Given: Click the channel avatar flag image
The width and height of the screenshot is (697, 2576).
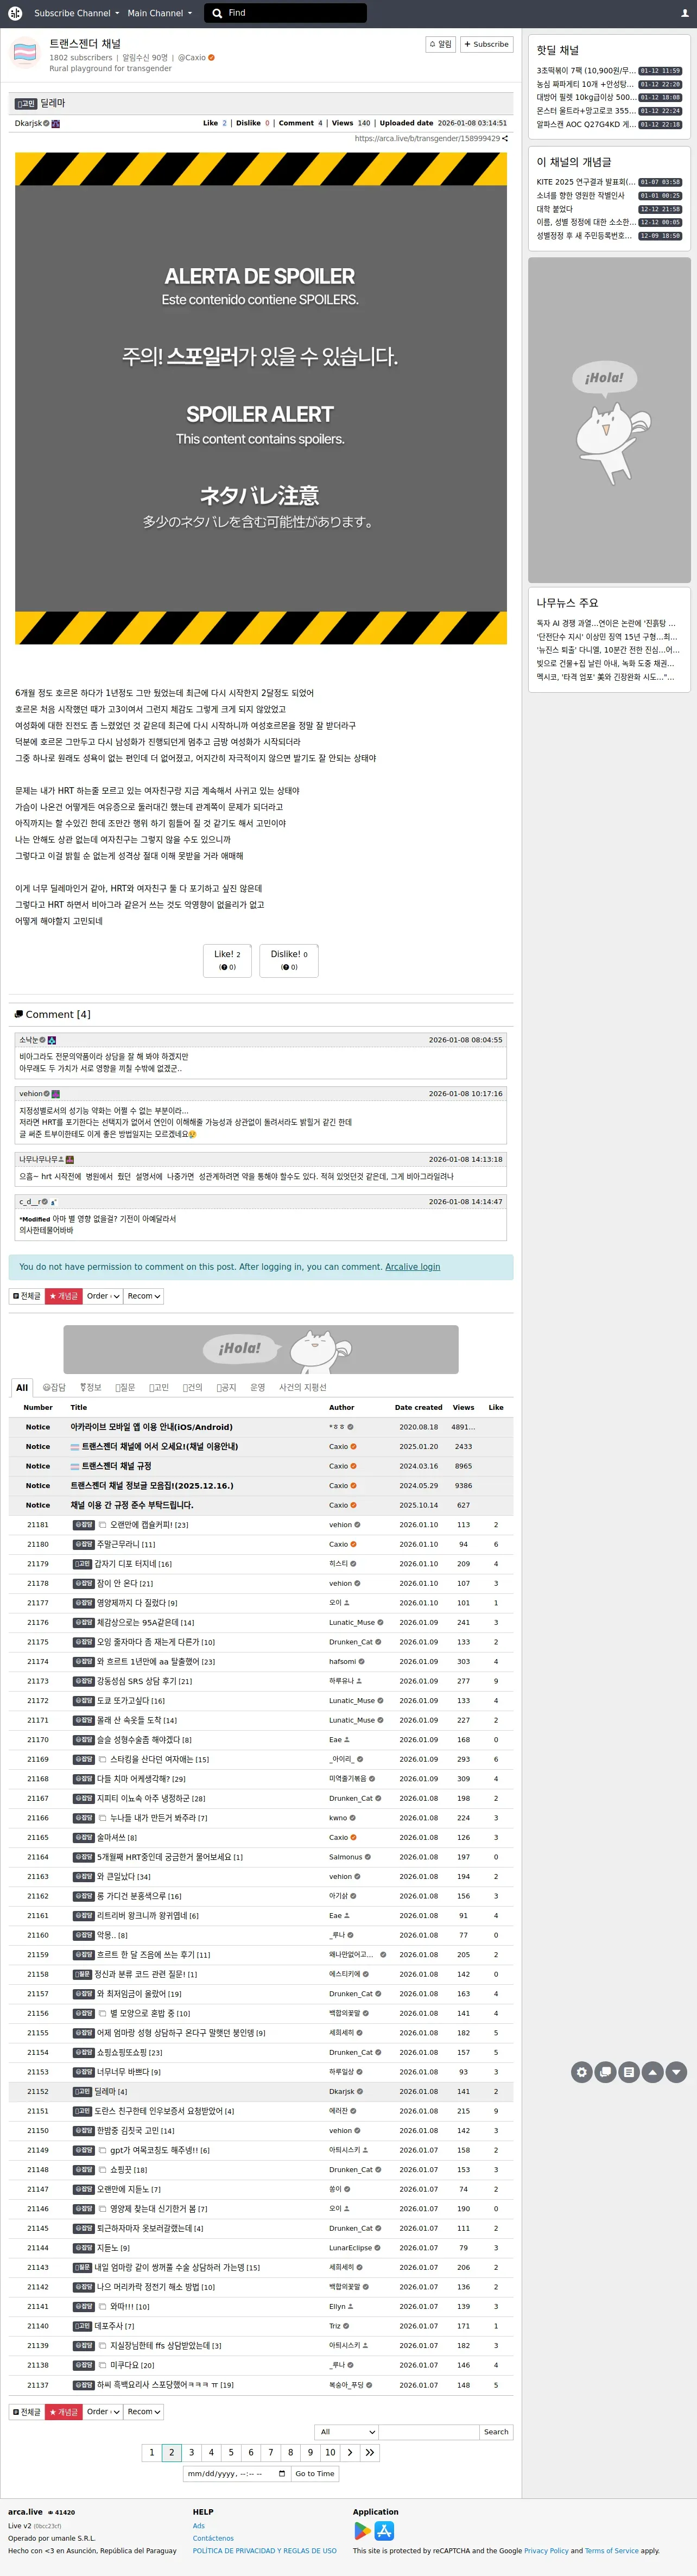Looking at the screenshot, I should point(25,53).
